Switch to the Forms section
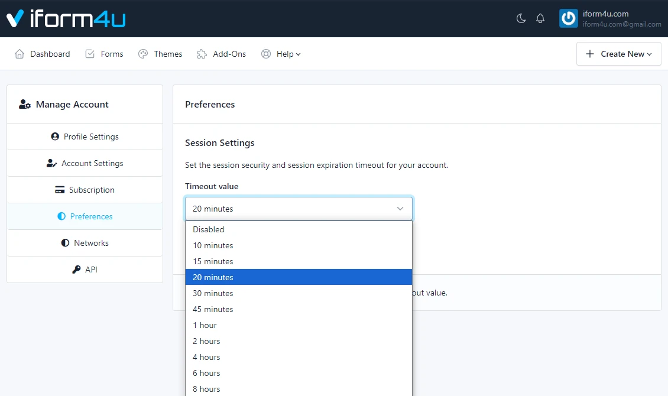This screenshot has width=668, height=396. point(104,54)
